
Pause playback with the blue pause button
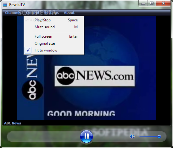(x=87, y=136)
